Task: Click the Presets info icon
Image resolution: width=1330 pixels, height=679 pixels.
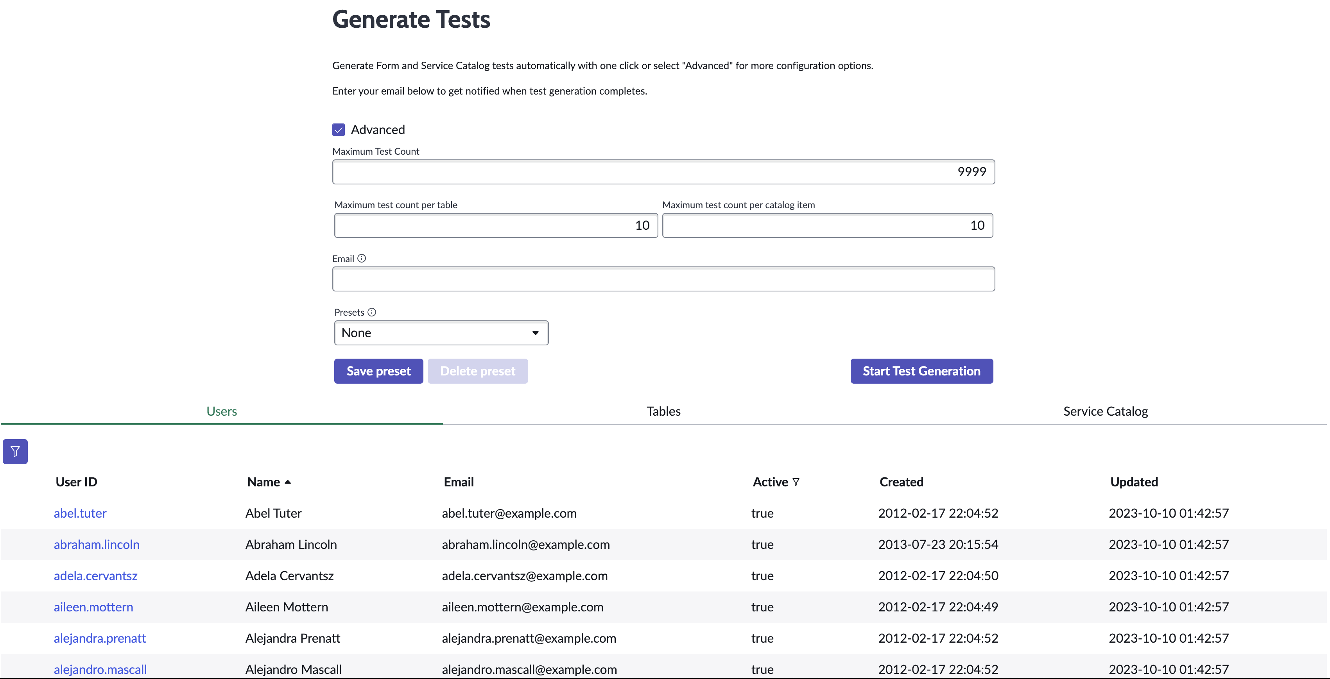Action: (372, 312)
